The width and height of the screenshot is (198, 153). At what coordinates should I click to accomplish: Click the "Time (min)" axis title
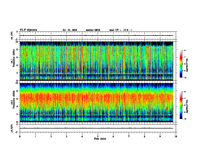click(x=100, y=139)
